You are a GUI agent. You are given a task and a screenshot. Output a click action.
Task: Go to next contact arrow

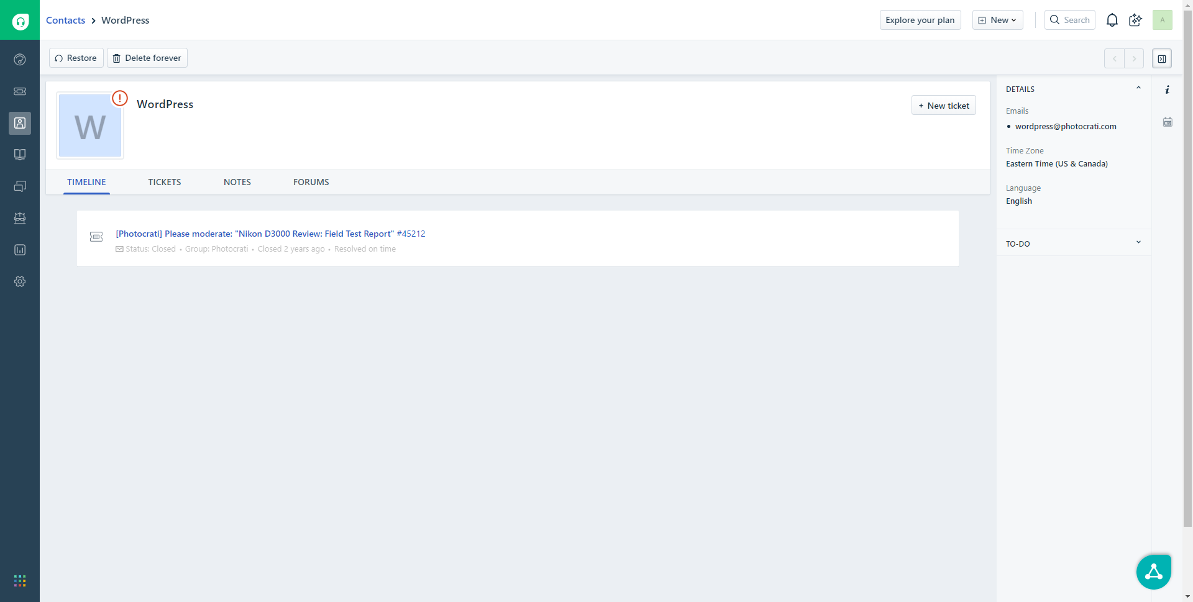point(1134,58)
